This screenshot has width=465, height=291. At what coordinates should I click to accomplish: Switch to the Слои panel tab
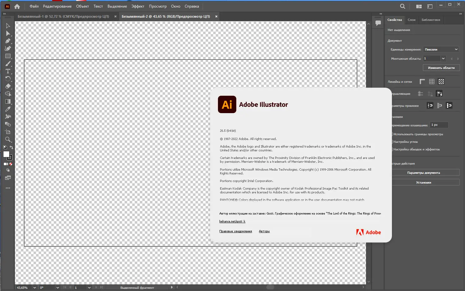pyautogui.click(x=412, y=20)
